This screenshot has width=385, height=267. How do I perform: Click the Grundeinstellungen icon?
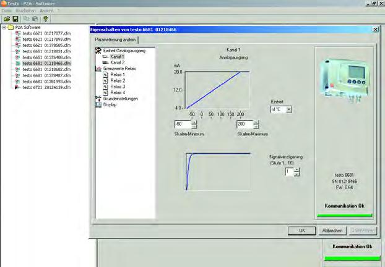[x=98, y=98]
